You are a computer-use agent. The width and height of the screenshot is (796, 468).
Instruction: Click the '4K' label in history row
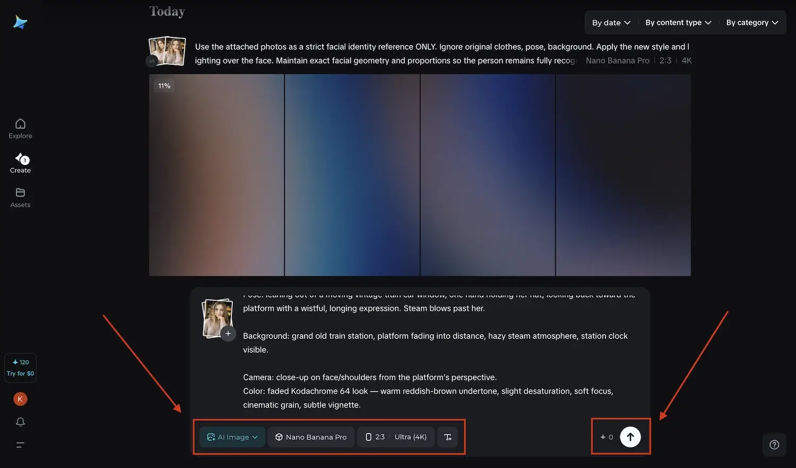pos(687,61)
